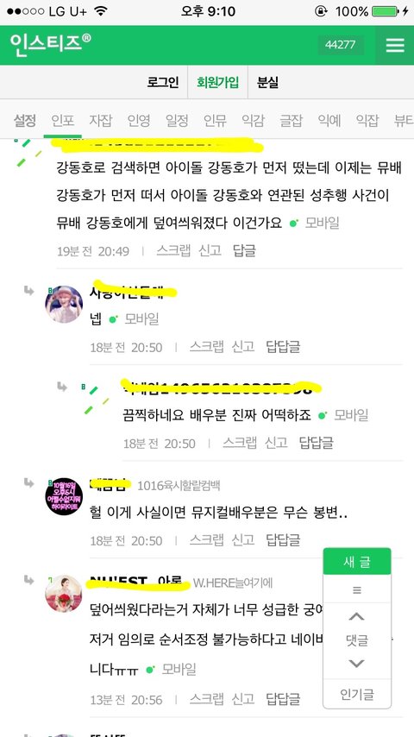This screenshot has height=737, width=414.
Task: Click the 새 글 button
Action: (x=357, y=561)
